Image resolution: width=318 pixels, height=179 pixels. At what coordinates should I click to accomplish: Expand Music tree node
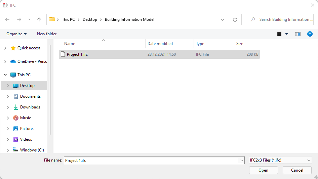coord(8,118)
